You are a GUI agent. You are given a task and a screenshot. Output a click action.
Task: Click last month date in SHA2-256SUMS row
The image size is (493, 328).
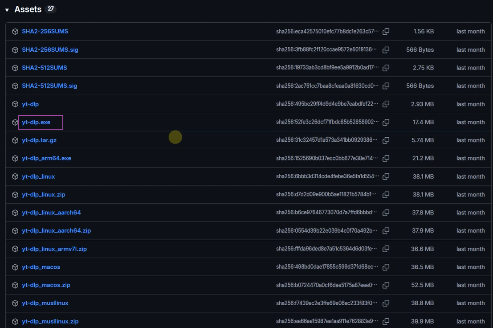(x=470, y=32)
